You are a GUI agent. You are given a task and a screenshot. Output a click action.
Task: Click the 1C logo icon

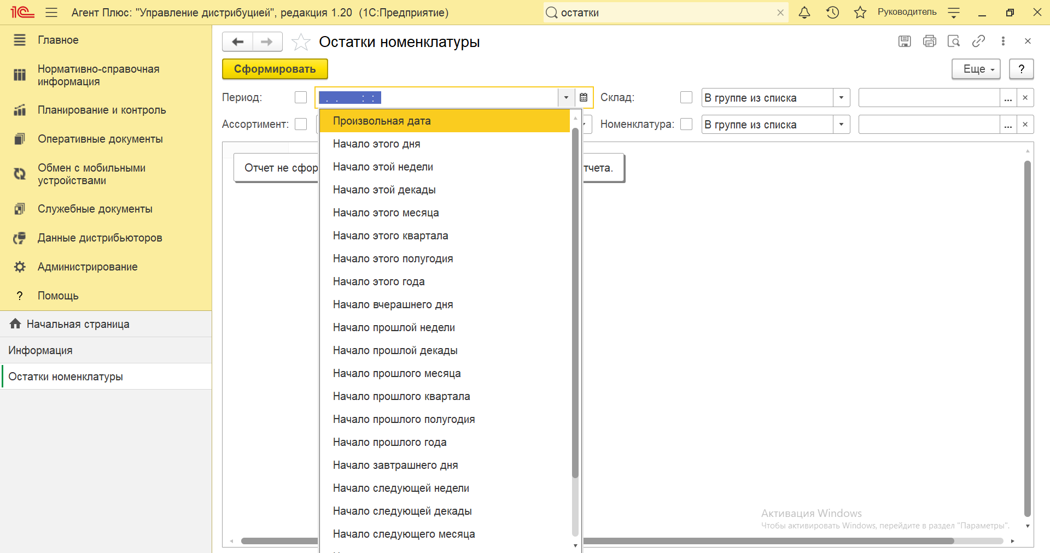point(22,13)
